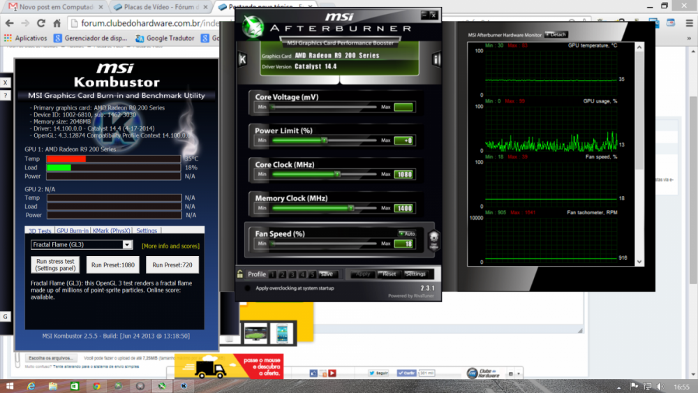Detach the hardware monitor panel
Screen dimensions: 698x393
(x=556, y=34)
